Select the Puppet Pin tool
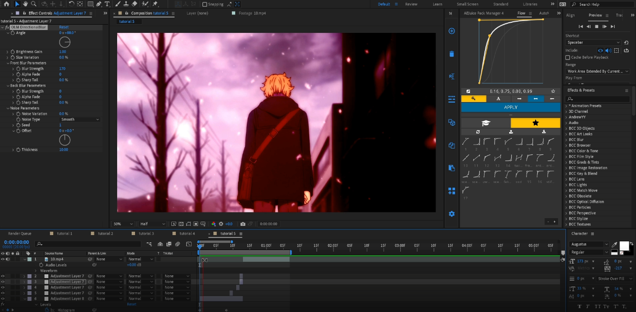This screenshot has height=312, width=636. click(x=156, y=4)
